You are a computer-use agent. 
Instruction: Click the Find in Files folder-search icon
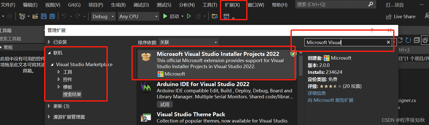(215, 16)
